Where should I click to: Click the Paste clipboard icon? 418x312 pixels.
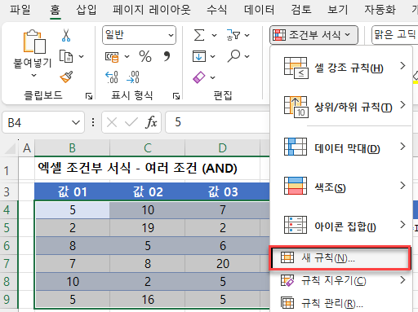34,42
